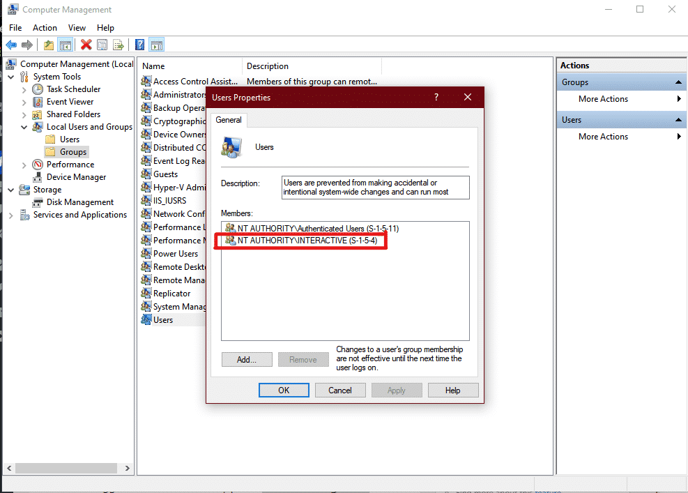Click the tree pane horizontal scrollbar thumb
The height and width of the screenshot is (493, 688).
coord(66,469)
